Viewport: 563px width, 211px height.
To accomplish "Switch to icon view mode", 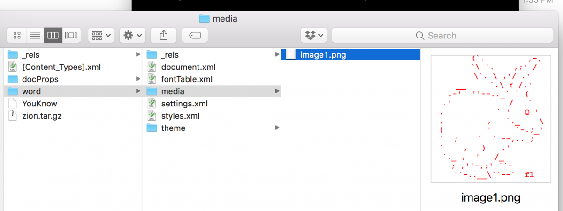I will [x=17, y=35].
